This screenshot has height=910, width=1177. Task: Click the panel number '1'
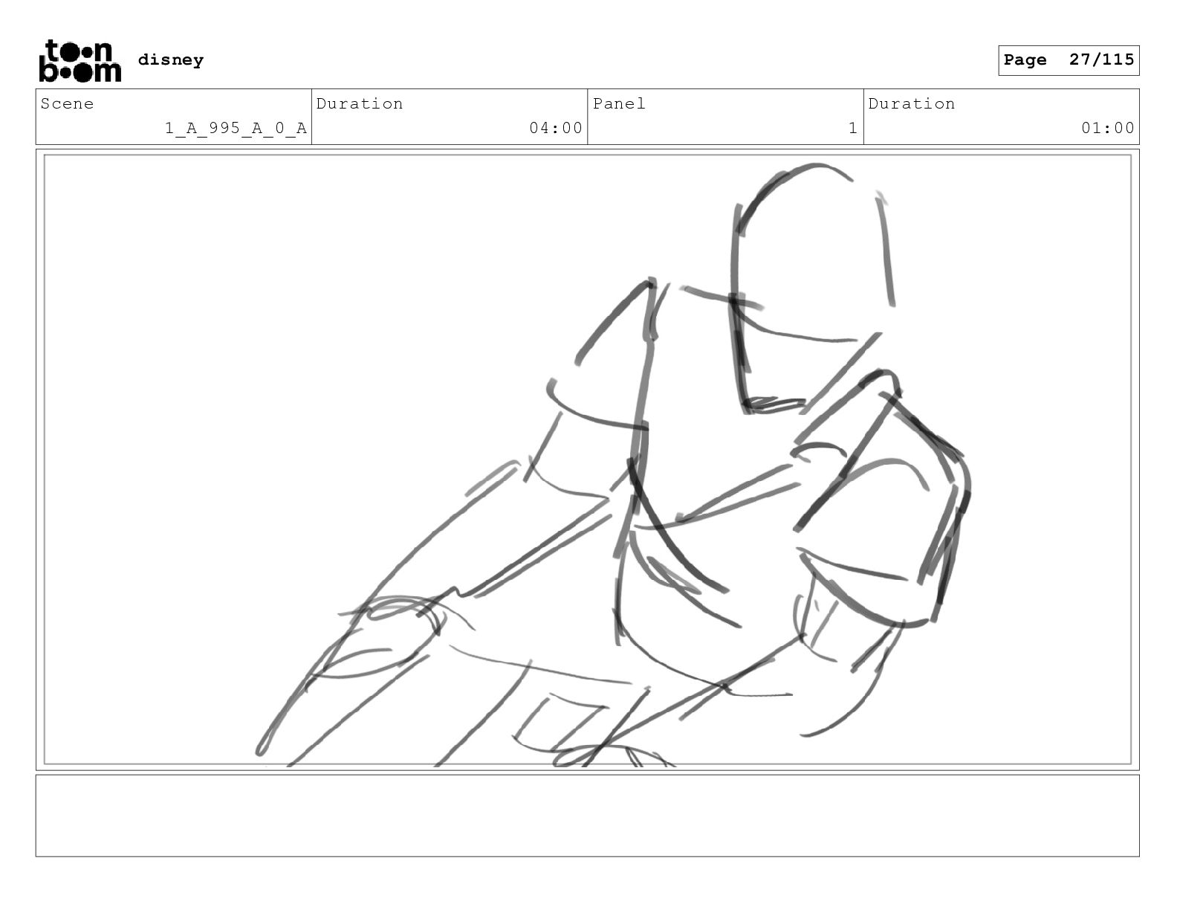[853, 128]
